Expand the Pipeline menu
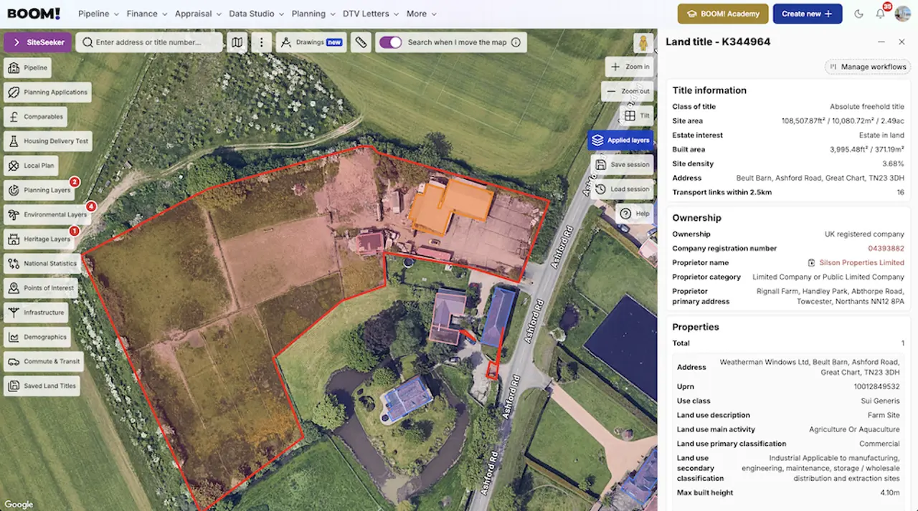Screen dimensions: 918x511 coord(98,14)
